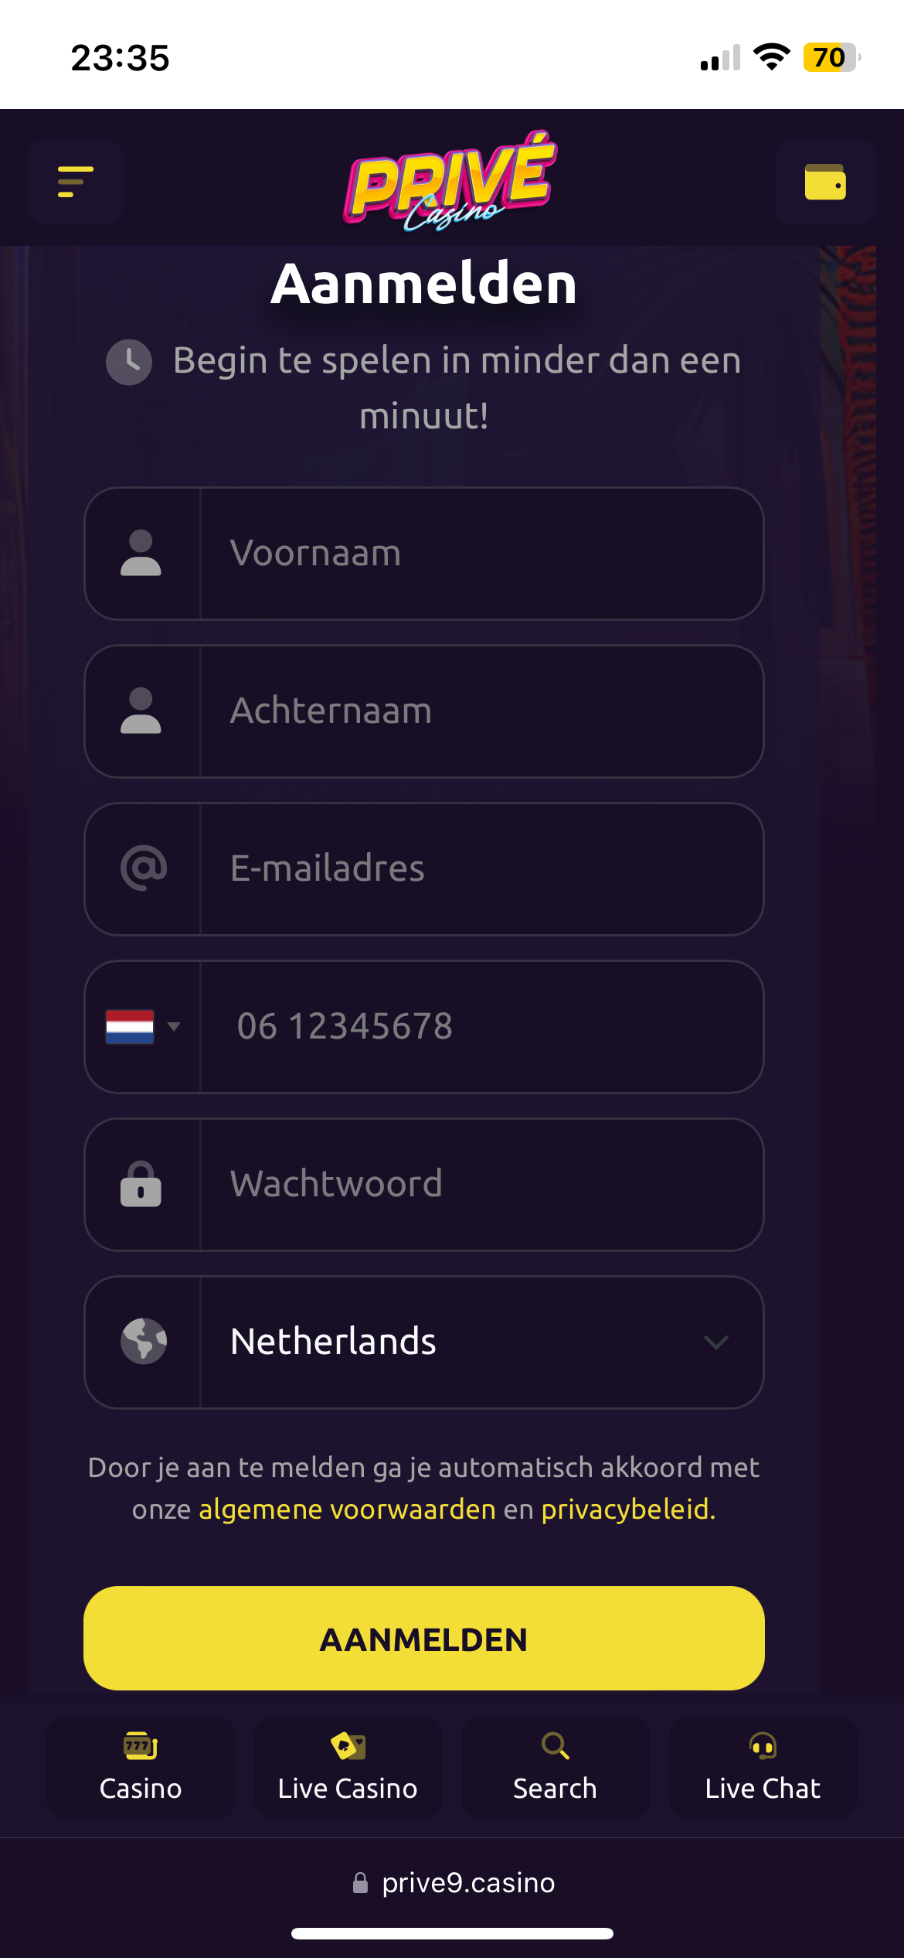This screenshot has height=1958, width=904.
Task: Click the Privé Casino logo
Action: [x=450, y=182]
